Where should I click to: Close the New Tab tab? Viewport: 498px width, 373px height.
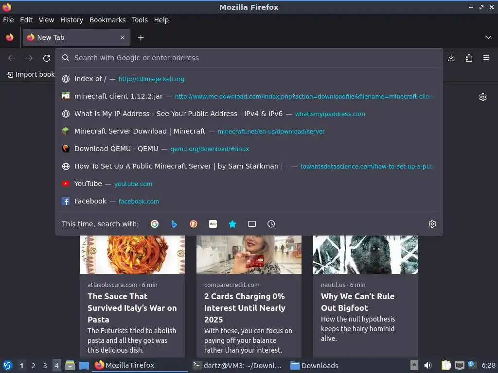coord(123,37)
